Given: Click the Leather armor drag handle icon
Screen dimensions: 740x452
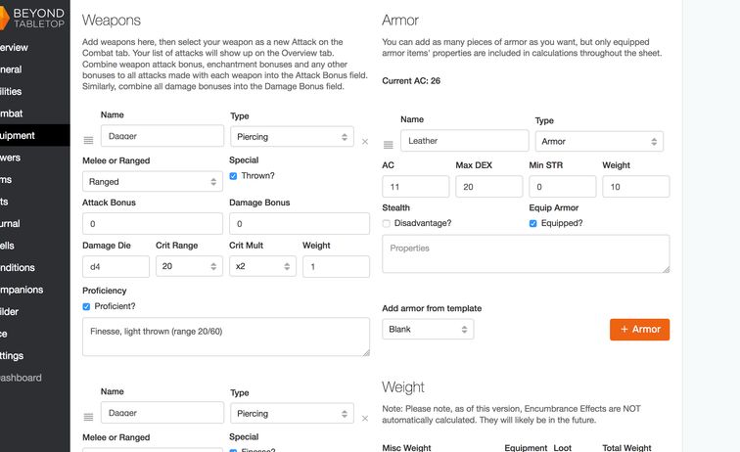Looking at the screenshot, I should tap(388, 145).
